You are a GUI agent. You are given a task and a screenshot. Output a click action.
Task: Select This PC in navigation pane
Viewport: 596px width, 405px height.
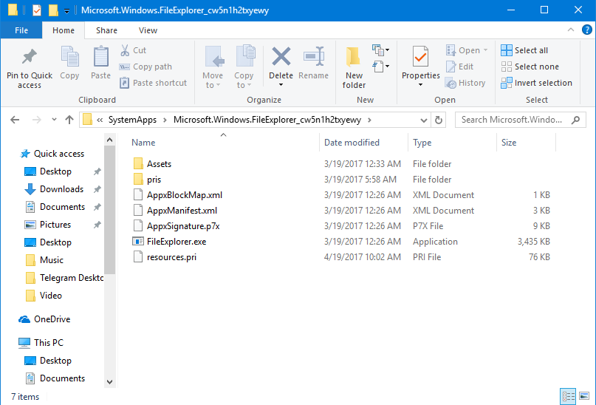[41, 343]
